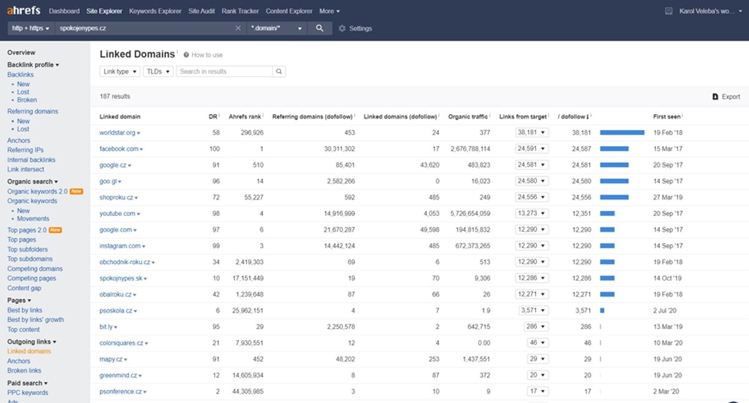Viewport: 749px width, 403px height.
Task: Expand the Link type filter
Action: (x=120, y=72)
